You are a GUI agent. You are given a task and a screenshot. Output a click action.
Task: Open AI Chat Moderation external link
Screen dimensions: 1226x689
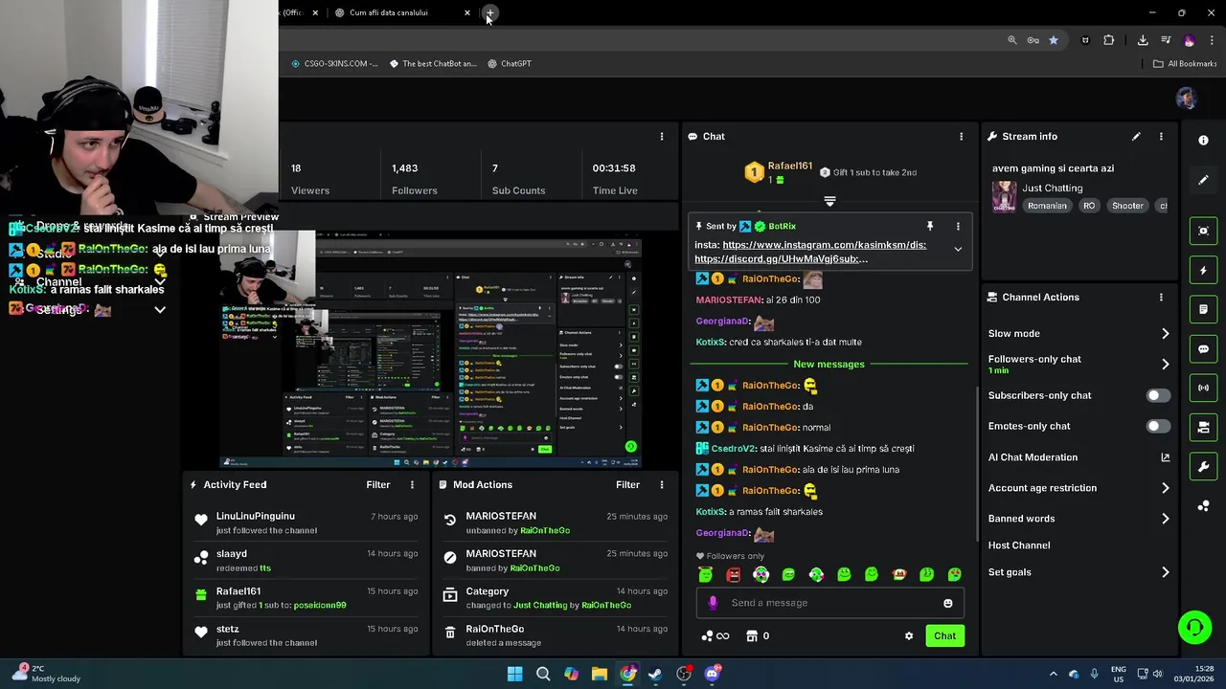tap(1165, 457)
